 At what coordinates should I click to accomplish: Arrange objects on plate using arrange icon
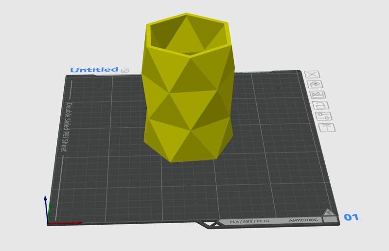click(318, 95)
